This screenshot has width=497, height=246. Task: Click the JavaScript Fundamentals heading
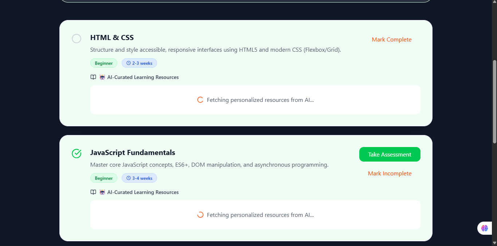tap(133, 152)
